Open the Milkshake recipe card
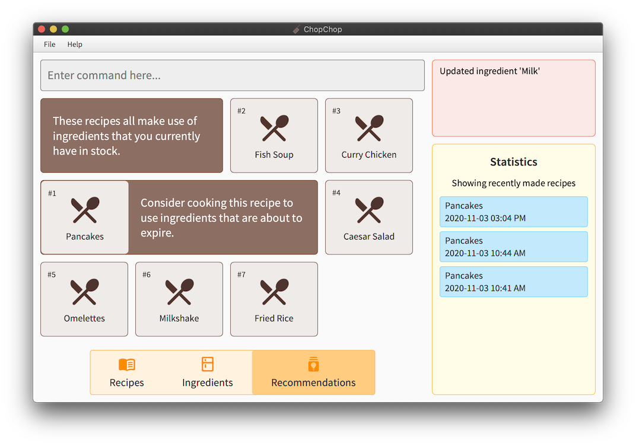636x446 pixels. coord(179,300)
